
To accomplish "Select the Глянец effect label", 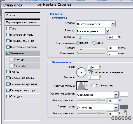I will 15,72.
